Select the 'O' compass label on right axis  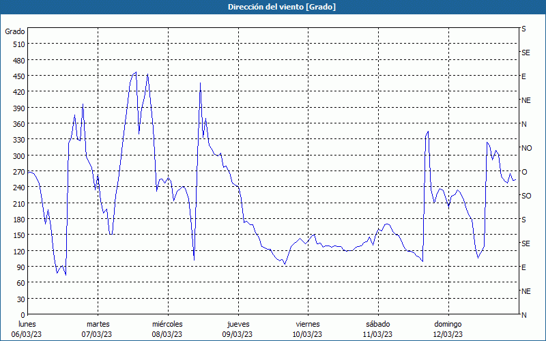(x=524, y=172)
